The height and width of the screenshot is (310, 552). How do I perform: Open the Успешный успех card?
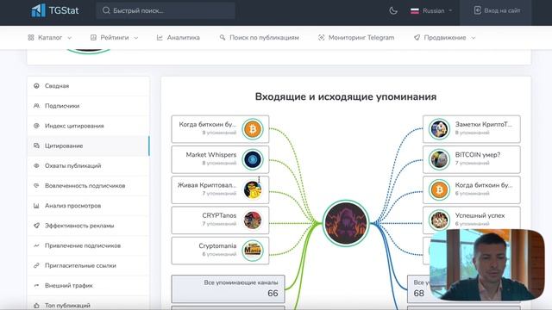(x=472, y=220)
